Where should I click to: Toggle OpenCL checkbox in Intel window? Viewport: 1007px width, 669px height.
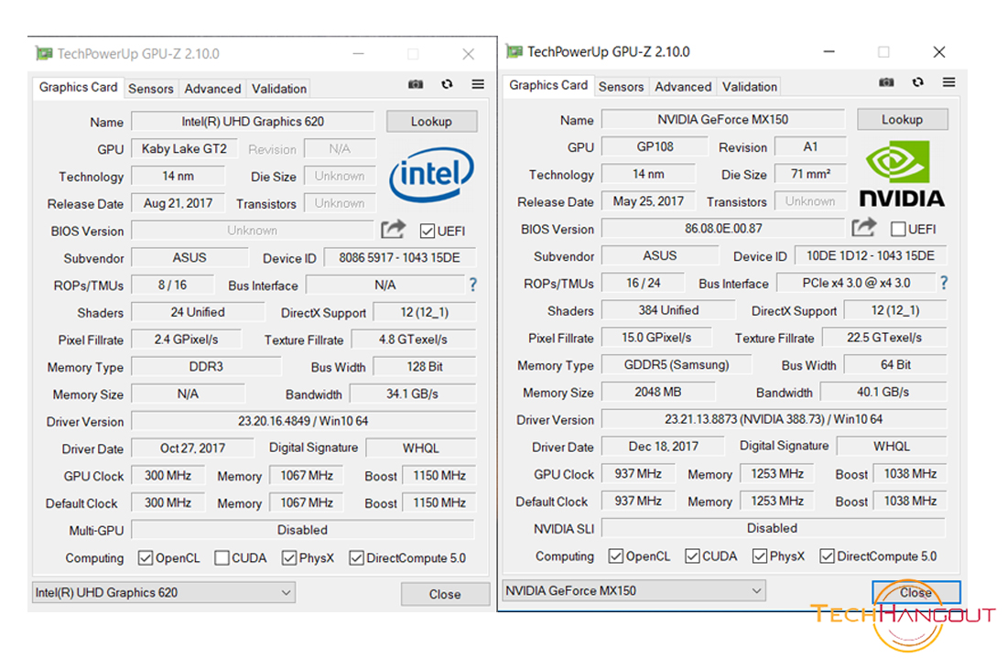point(146,558)
